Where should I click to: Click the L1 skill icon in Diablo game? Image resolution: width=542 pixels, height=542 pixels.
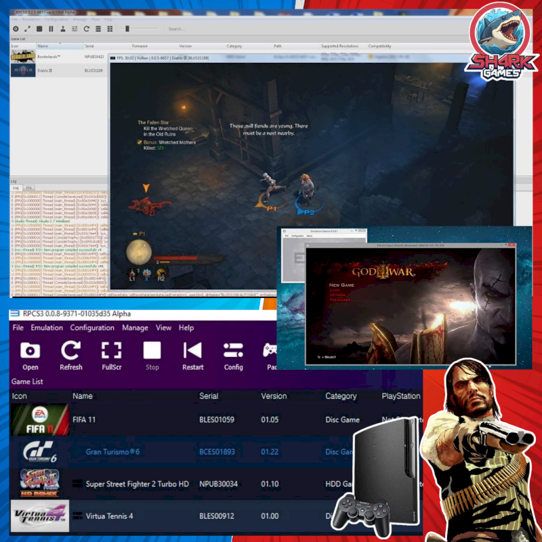click(131, 274)
